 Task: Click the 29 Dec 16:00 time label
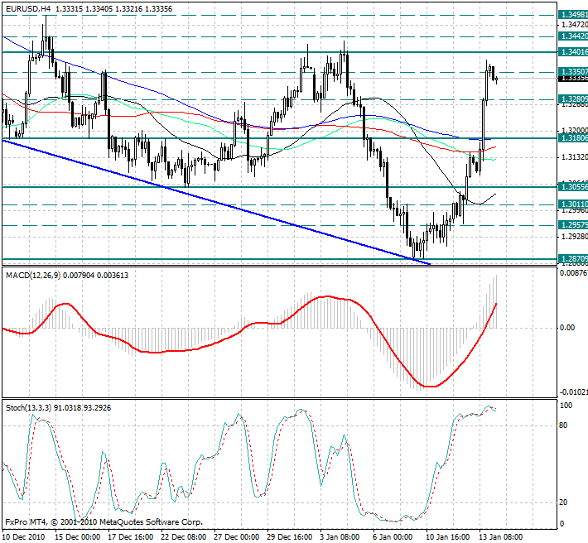coord(290,537)
